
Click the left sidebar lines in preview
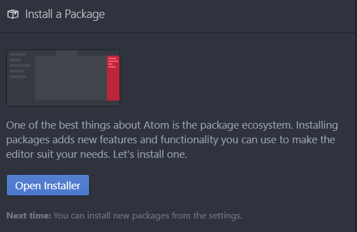(x=19, y=65)
